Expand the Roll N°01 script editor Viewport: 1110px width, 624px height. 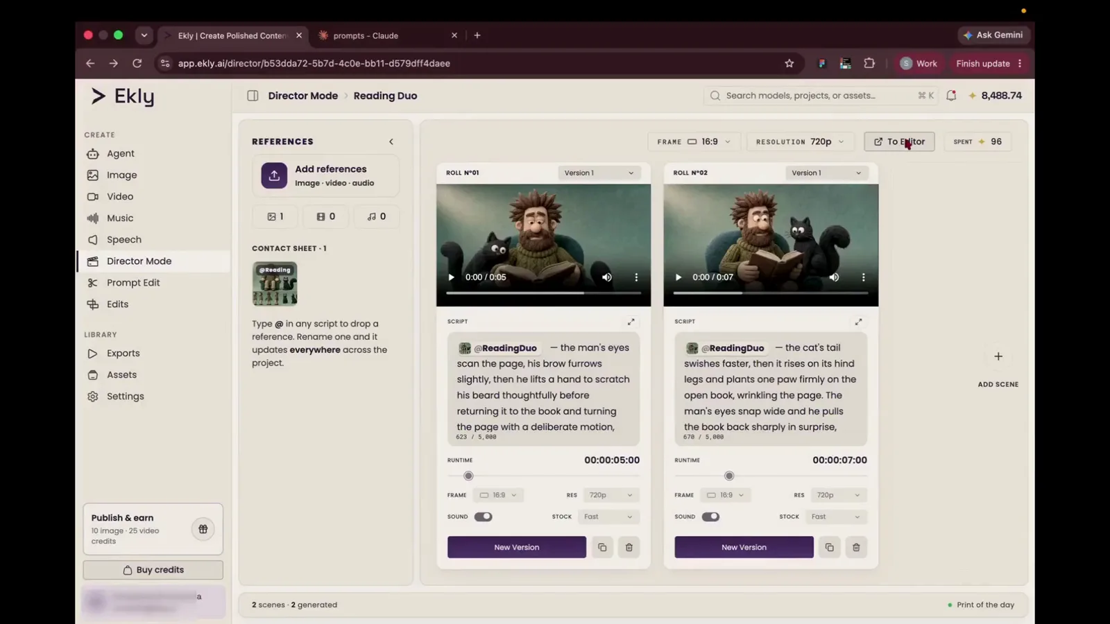[x=631, y=322]
